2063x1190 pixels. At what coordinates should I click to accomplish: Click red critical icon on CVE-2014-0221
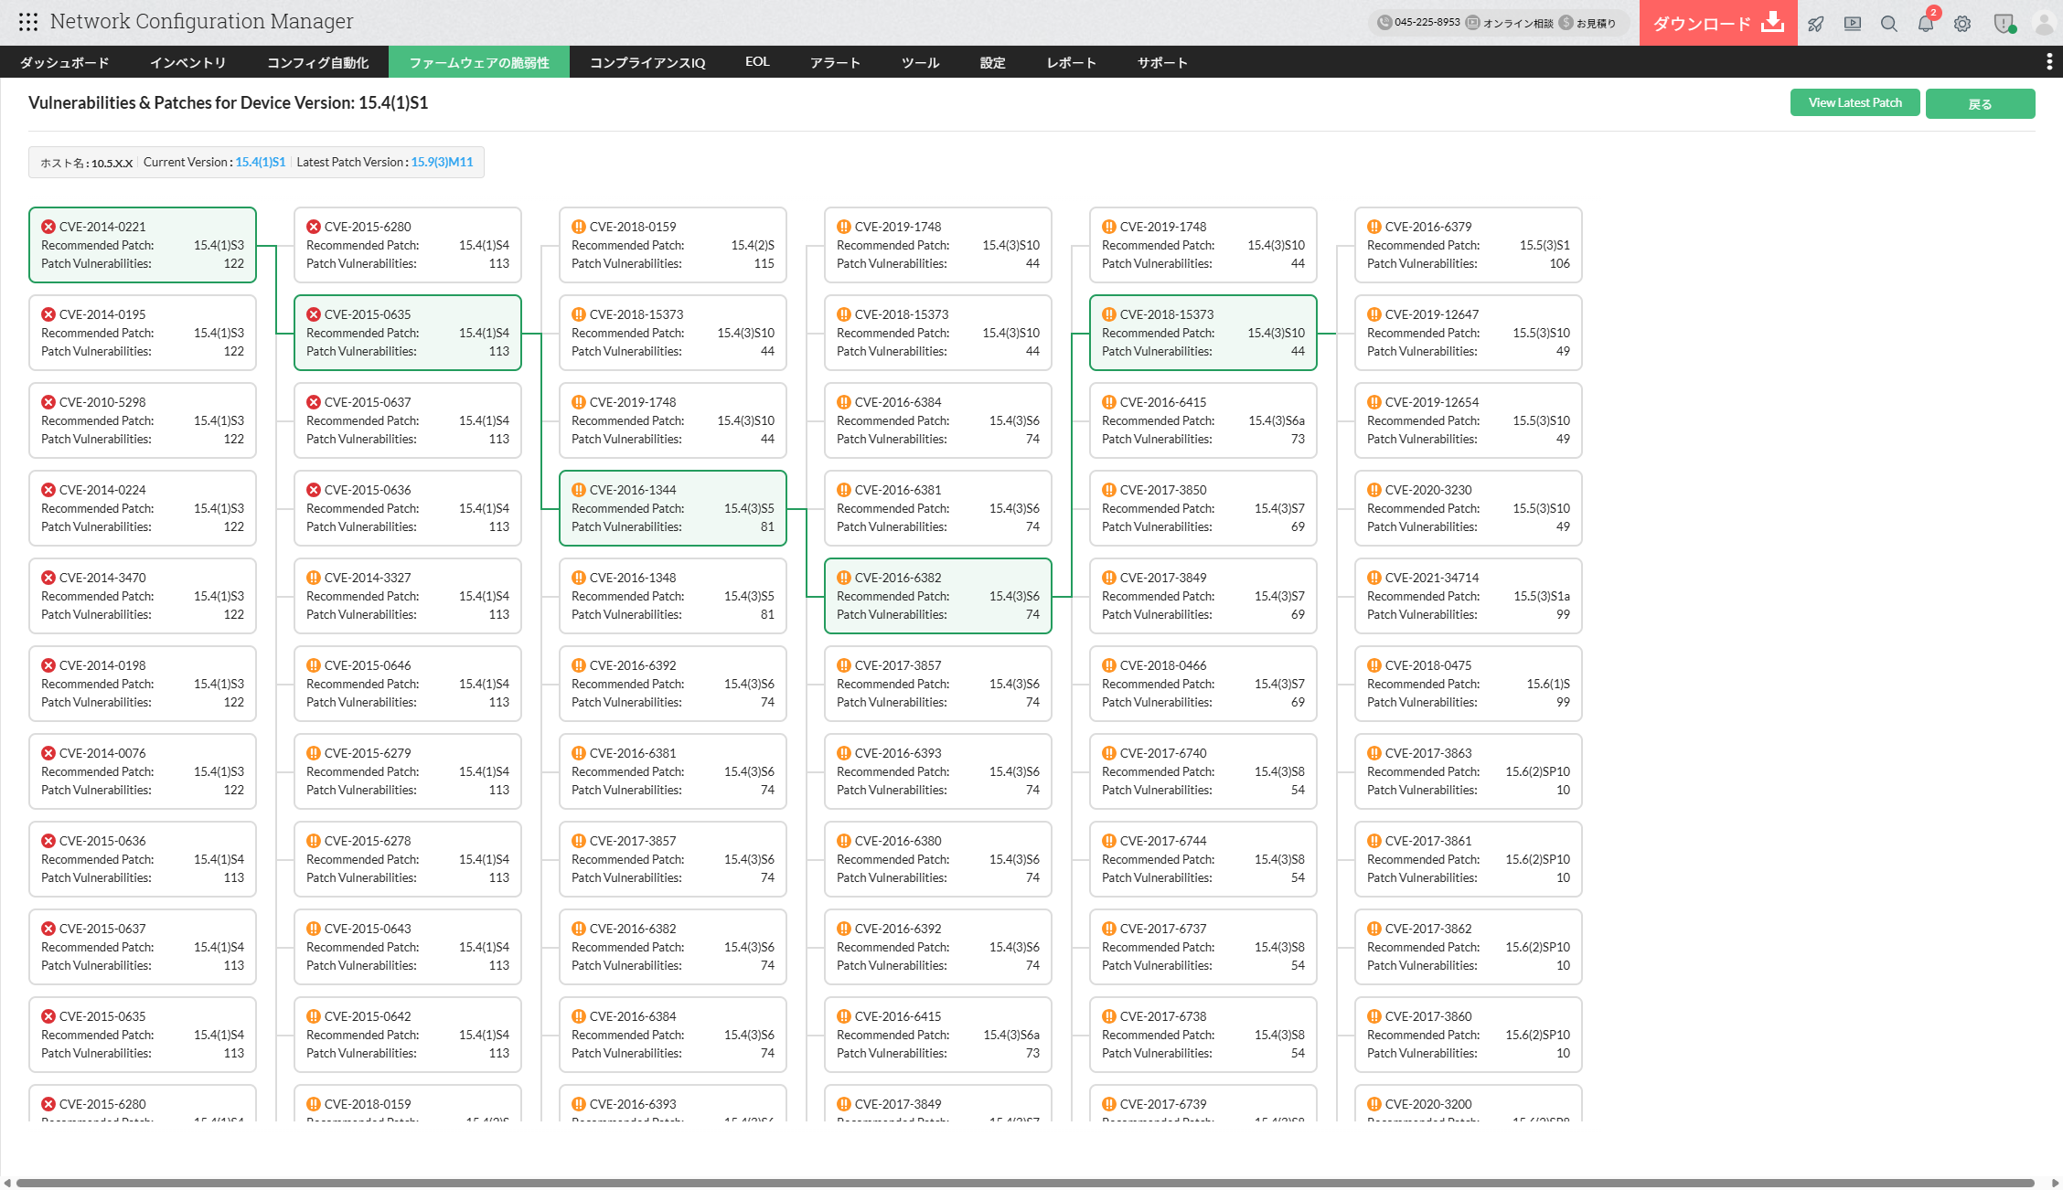pyautogui.click(x=48, y=227)
